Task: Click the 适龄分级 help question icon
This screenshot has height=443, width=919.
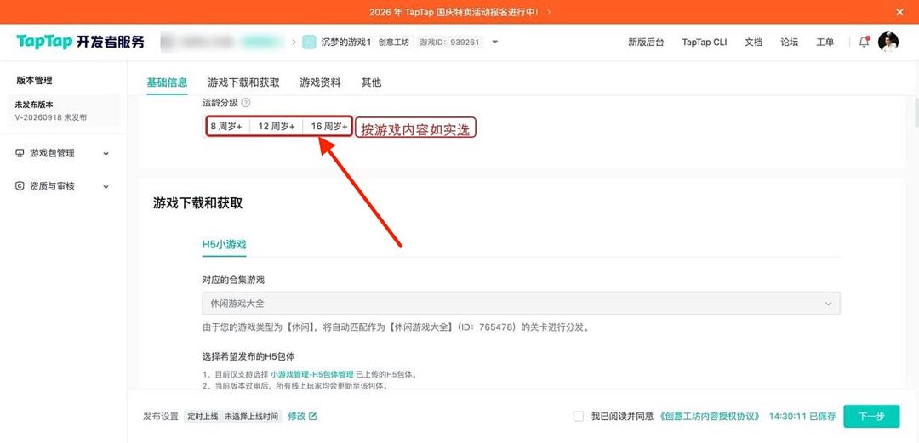Action: click(246, 103)
